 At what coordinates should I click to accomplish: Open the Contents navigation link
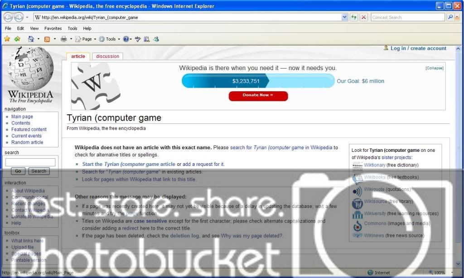(21, 123)
